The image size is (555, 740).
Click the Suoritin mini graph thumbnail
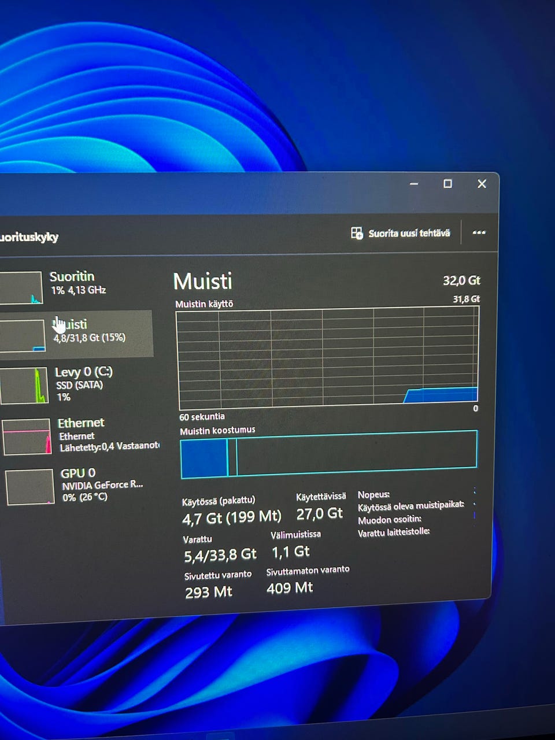pyautogui.click(x=21, y=287)
